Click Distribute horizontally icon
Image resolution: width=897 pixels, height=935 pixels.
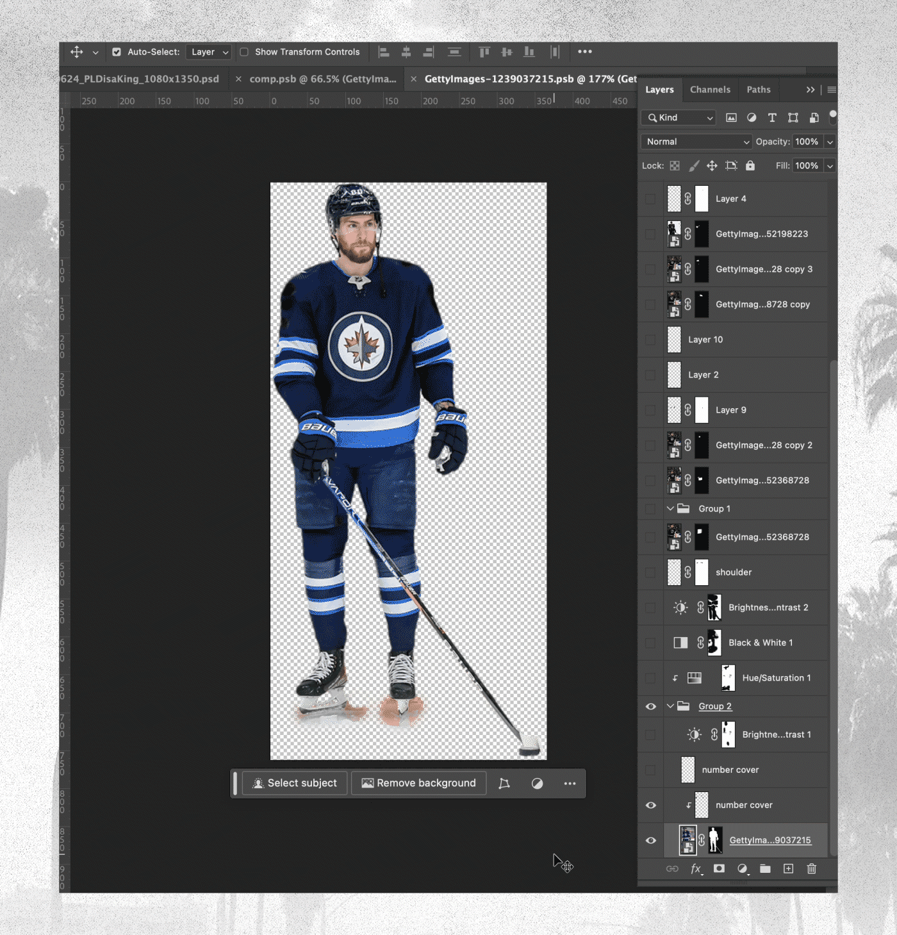point(555,52)
